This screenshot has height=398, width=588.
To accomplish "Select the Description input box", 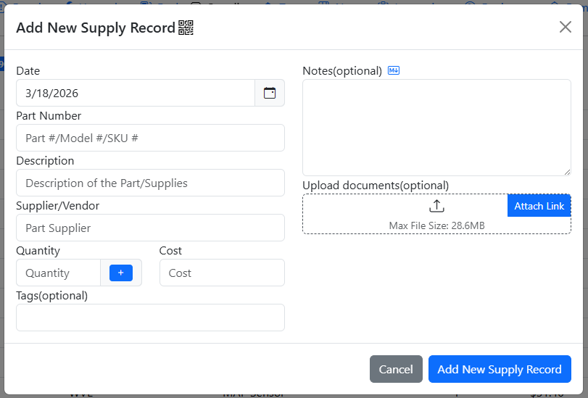I will click(150, 183).
